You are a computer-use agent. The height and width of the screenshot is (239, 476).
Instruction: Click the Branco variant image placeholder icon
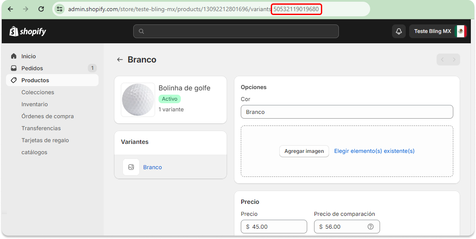[131, 167]
